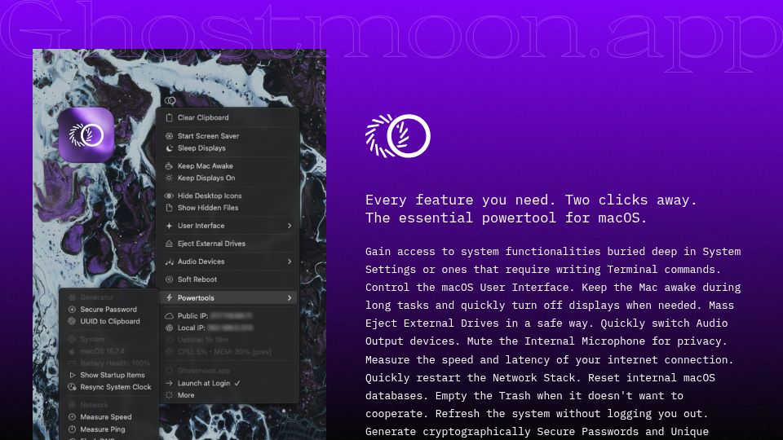Click the large white Ghostmoon logo
This screenshot has height=440, width=783.
tap(398, 136)
